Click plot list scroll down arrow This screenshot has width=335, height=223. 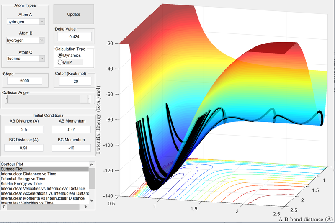tap(92, 200)
